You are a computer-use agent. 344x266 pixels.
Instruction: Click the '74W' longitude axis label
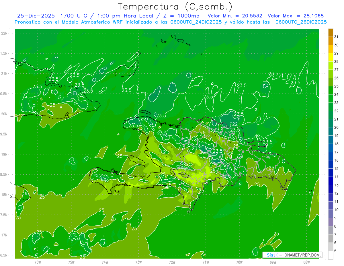point(105,262)
